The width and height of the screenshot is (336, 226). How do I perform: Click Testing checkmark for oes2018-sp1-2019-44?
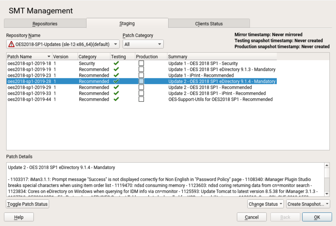[x=116, y=99]
